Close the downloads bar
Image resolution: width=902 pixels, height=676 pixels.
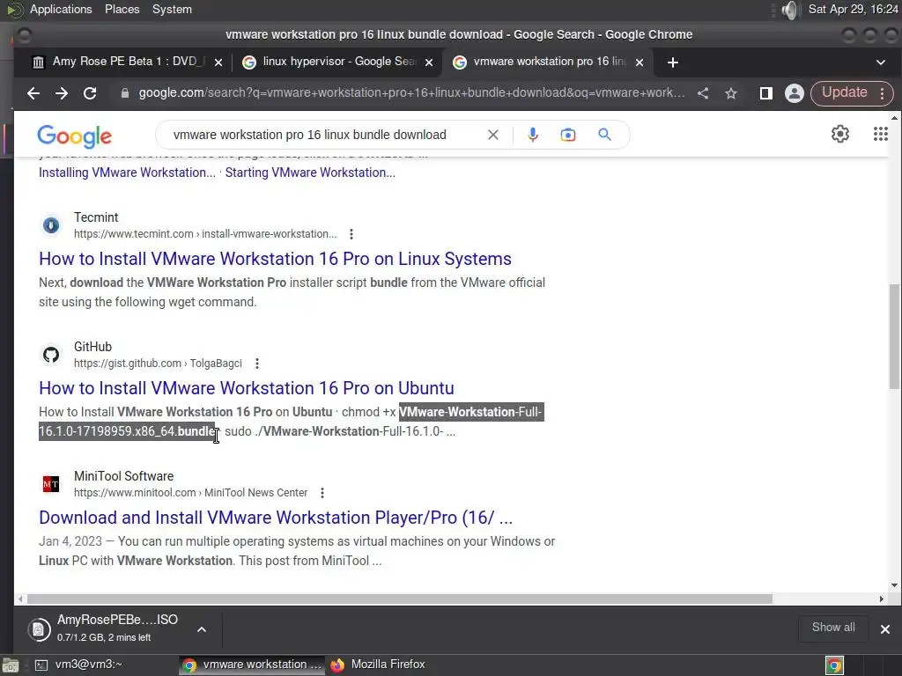[884, 628]
